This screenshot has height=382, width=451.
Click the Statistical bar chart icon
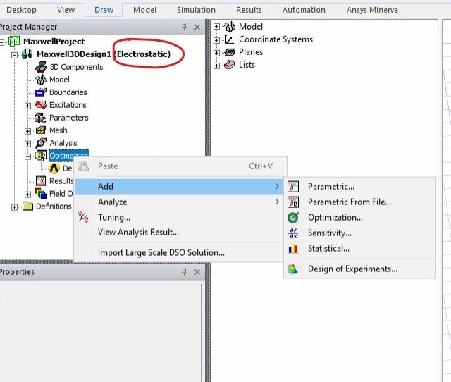coord(293,249)
